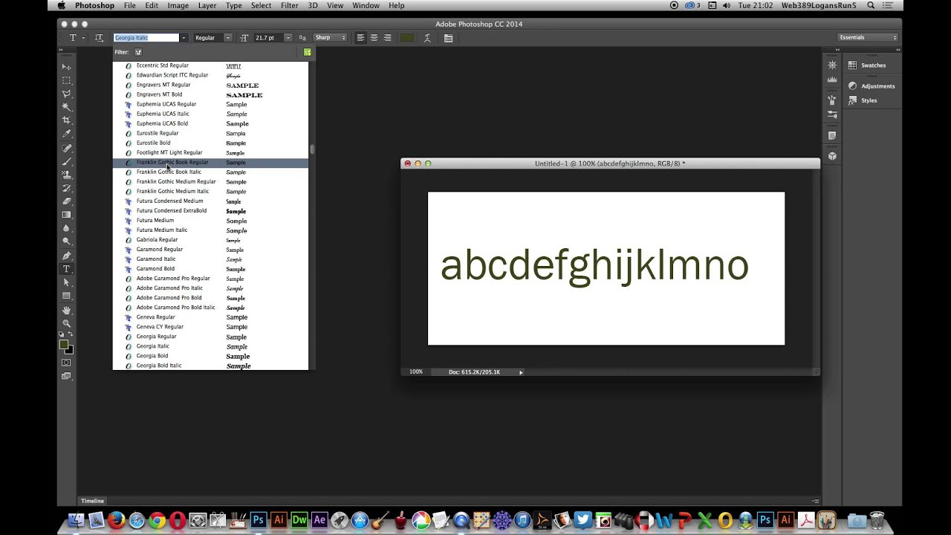
Task: Select the Dodge tool
Action: (66, 241)
